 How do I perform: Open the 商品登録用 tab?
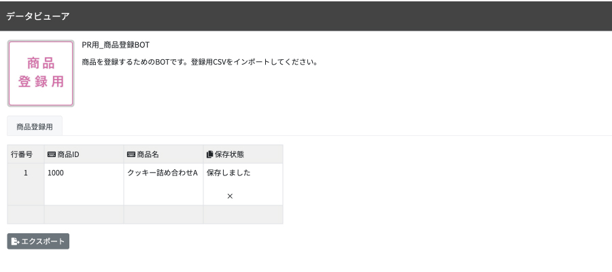click(35, 126)
